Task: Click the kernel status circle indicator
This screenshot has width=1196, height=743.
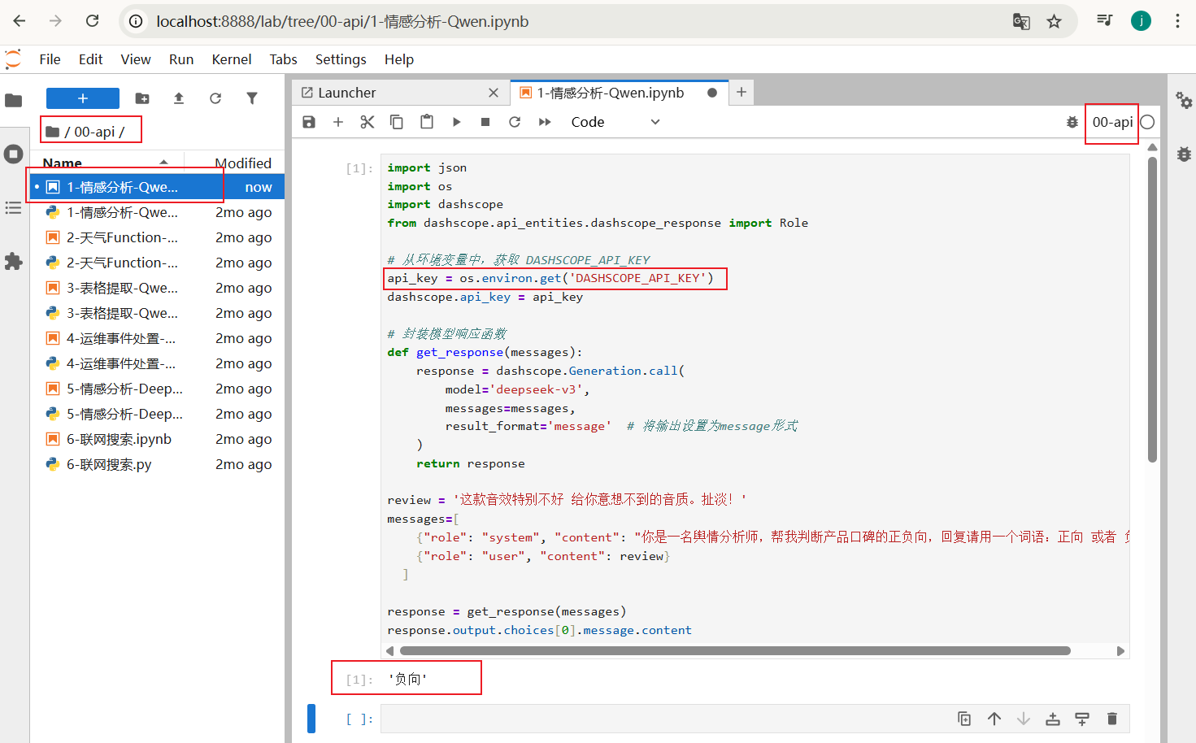Action: point(1147,122)
